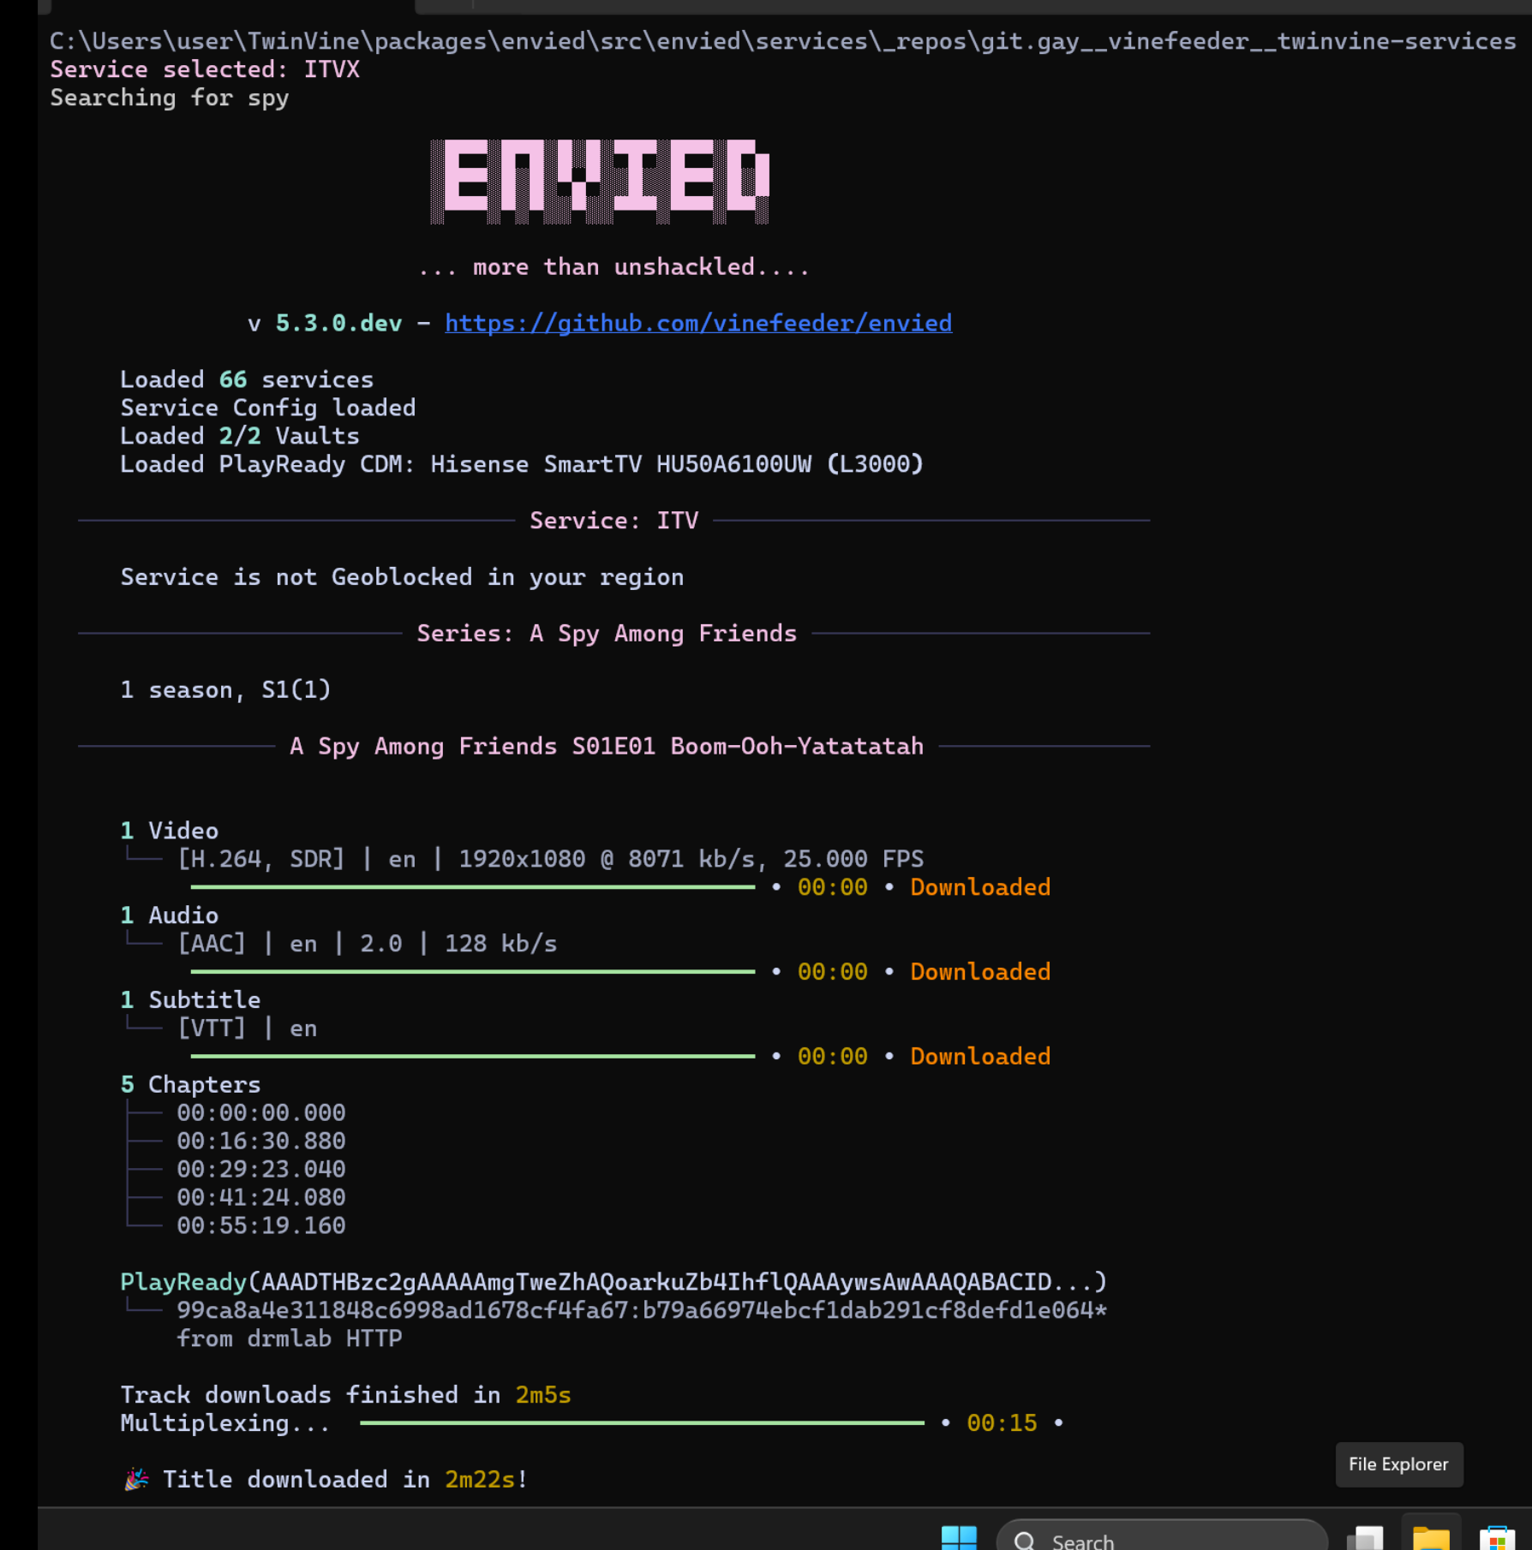Click 'Service is not Geoblocked in your region'
The image size is (1532, 1550).
(402, 577)
